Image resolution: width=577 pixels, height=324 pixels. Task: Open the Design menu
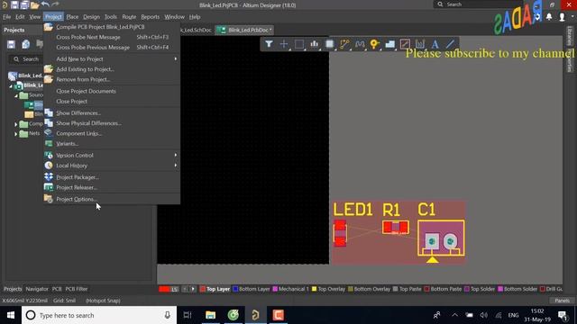click(x=91, y=17)
